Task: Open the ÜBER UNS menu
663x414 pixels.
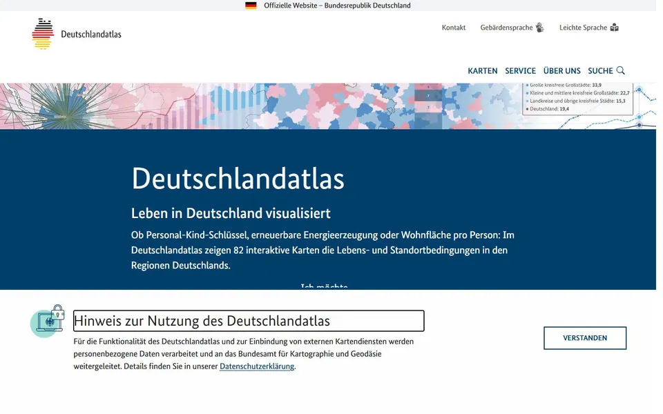Action: point(562,70)
